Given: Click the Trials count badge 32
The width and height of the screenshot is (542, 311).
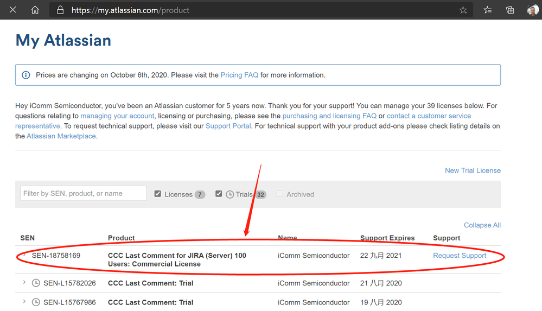Looking at the screenshot, I should [260, 195].
